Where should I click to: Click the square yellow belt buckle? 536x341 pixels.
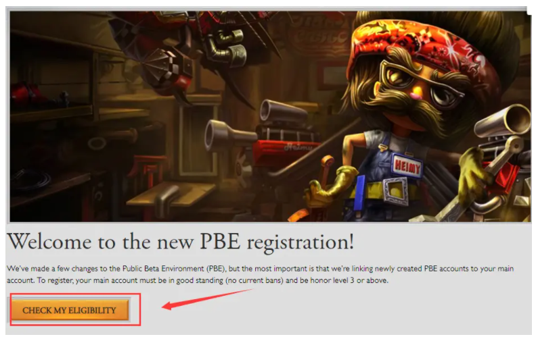click(x=396, y=192)
